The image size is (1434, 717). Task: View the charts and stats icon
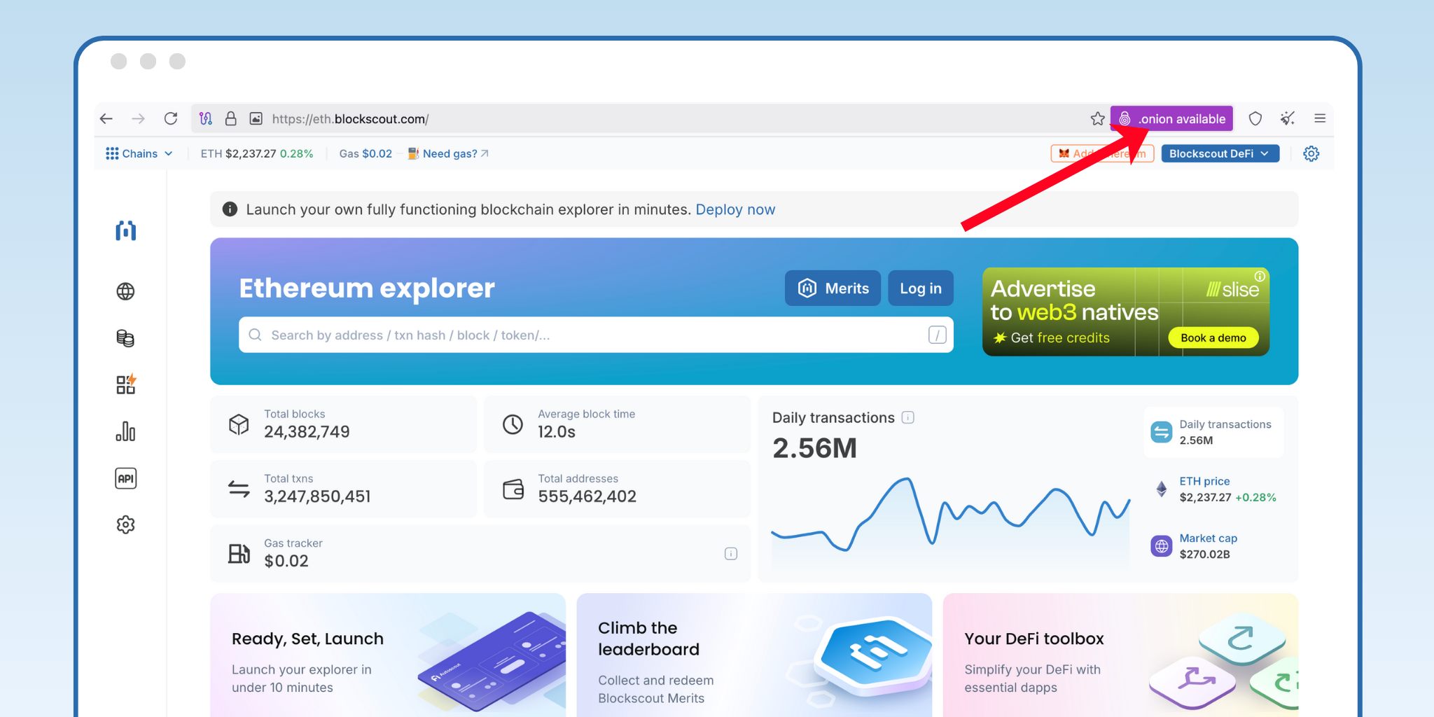click(x=125, y=431)
